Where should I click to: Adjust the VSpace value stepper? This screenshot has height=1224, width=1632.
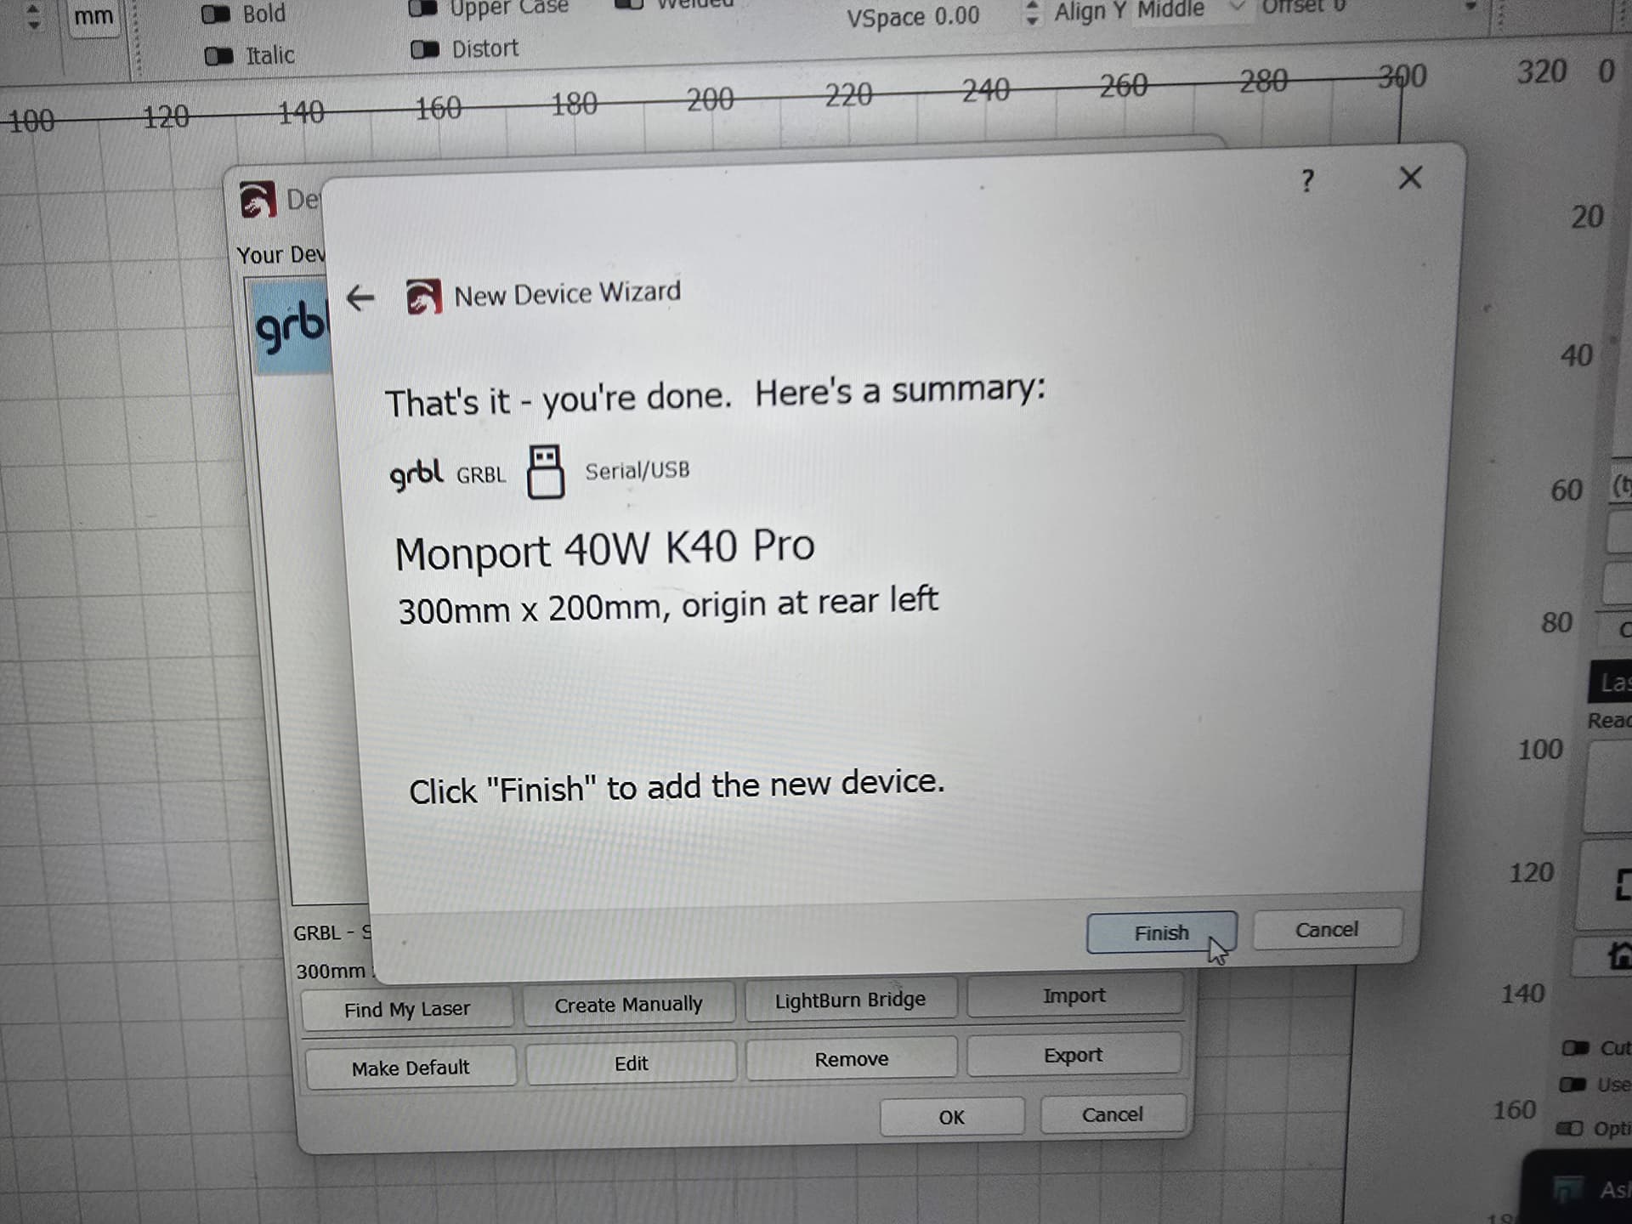[1031, 13]
